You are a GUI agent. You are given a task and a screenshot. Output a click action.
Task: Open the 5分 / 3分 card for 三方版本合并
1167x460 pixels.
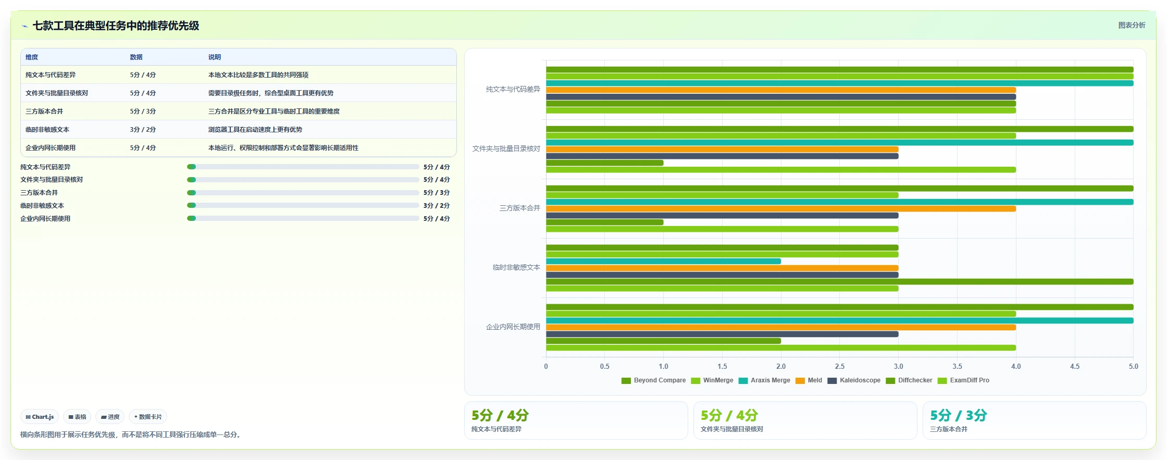pos(1035,420)
